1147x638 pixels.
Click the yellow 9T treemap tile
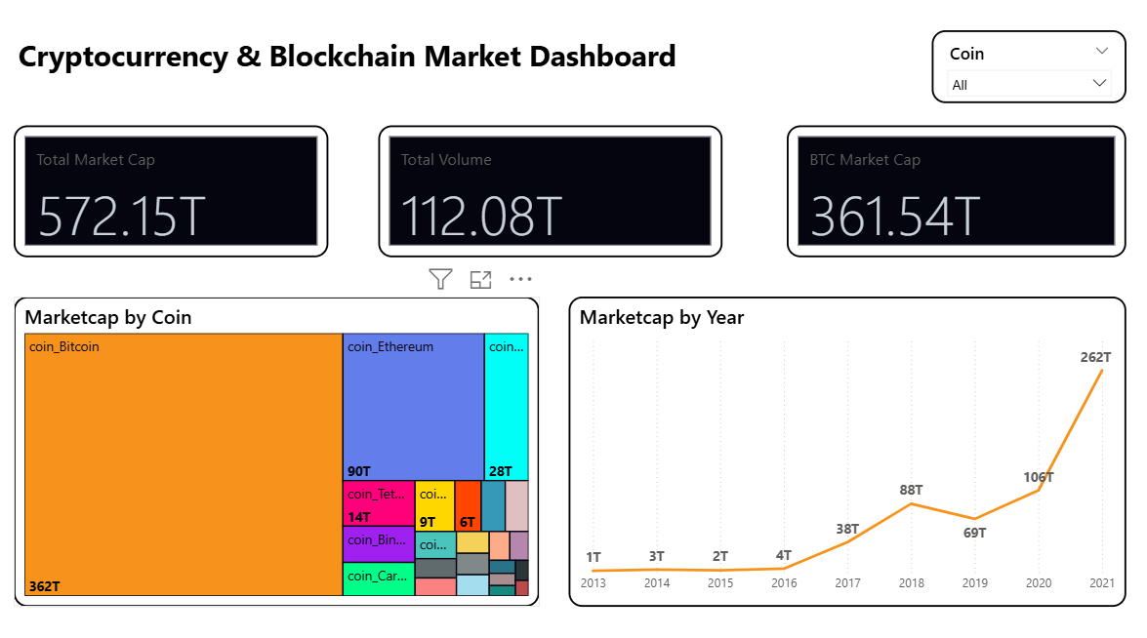point(434,505)
